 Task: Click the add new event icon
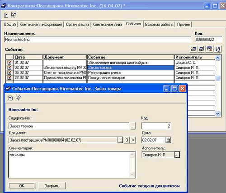193,49
